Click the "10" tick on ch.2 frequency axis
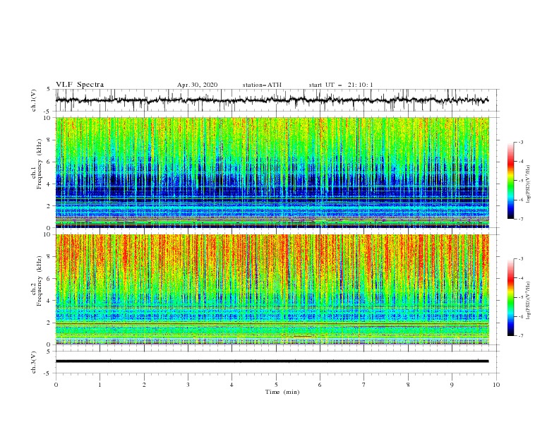This screenshot has width=559, height=432. 47,234
